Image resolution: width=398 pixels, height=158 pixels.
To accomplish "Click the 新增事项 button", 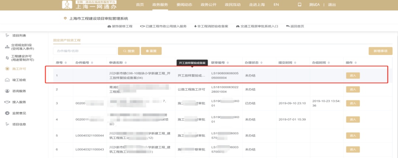I will tap(380, 51).
